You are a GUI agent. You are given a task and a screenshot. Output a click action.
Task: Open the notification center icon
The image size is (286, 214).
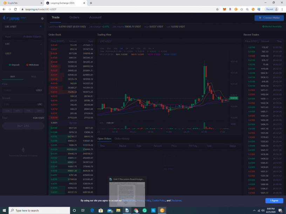pyautogui.click(x=280, y=211)
